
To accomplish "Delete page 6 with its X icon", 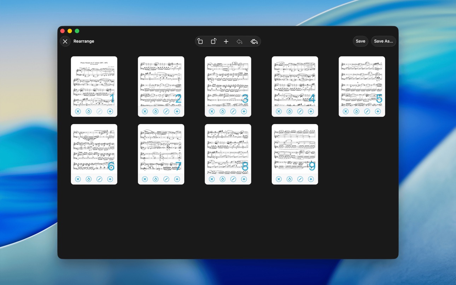I will [78, 179].
